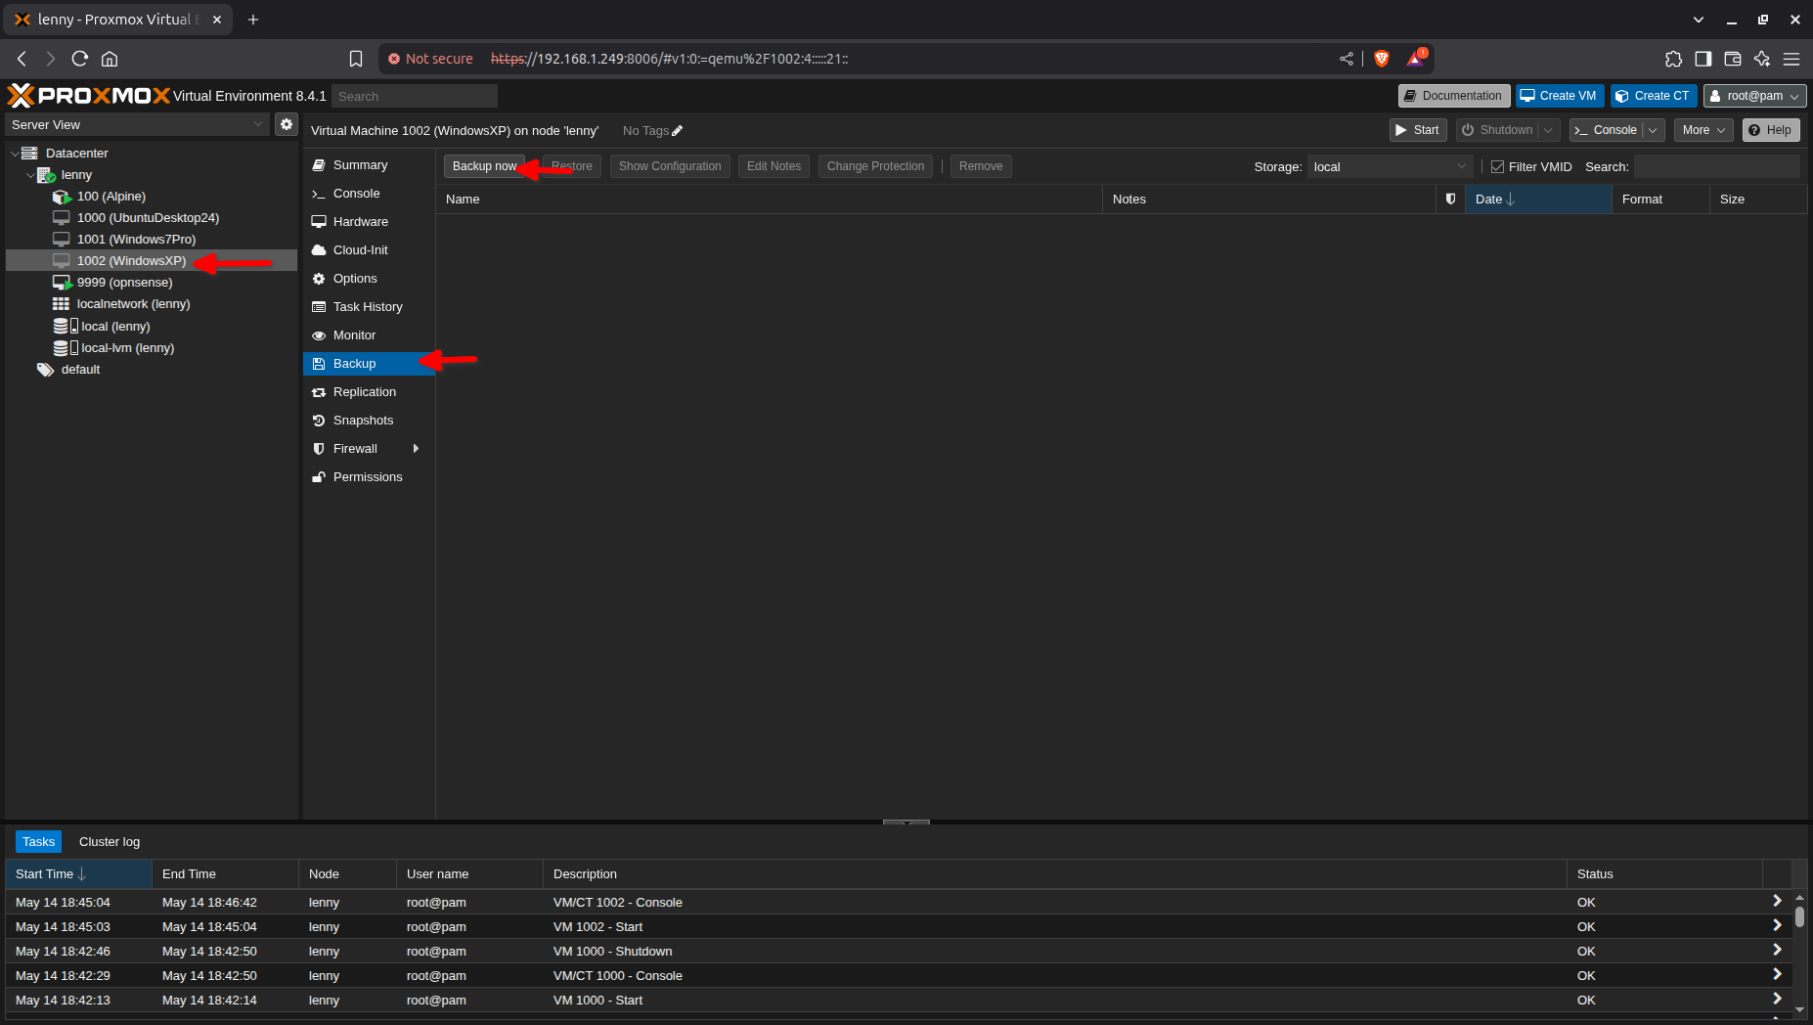Open task details arrow for VM 1002 - Start
This screenshot has height=1025, width=1813.
click(x=1777, y=925)
